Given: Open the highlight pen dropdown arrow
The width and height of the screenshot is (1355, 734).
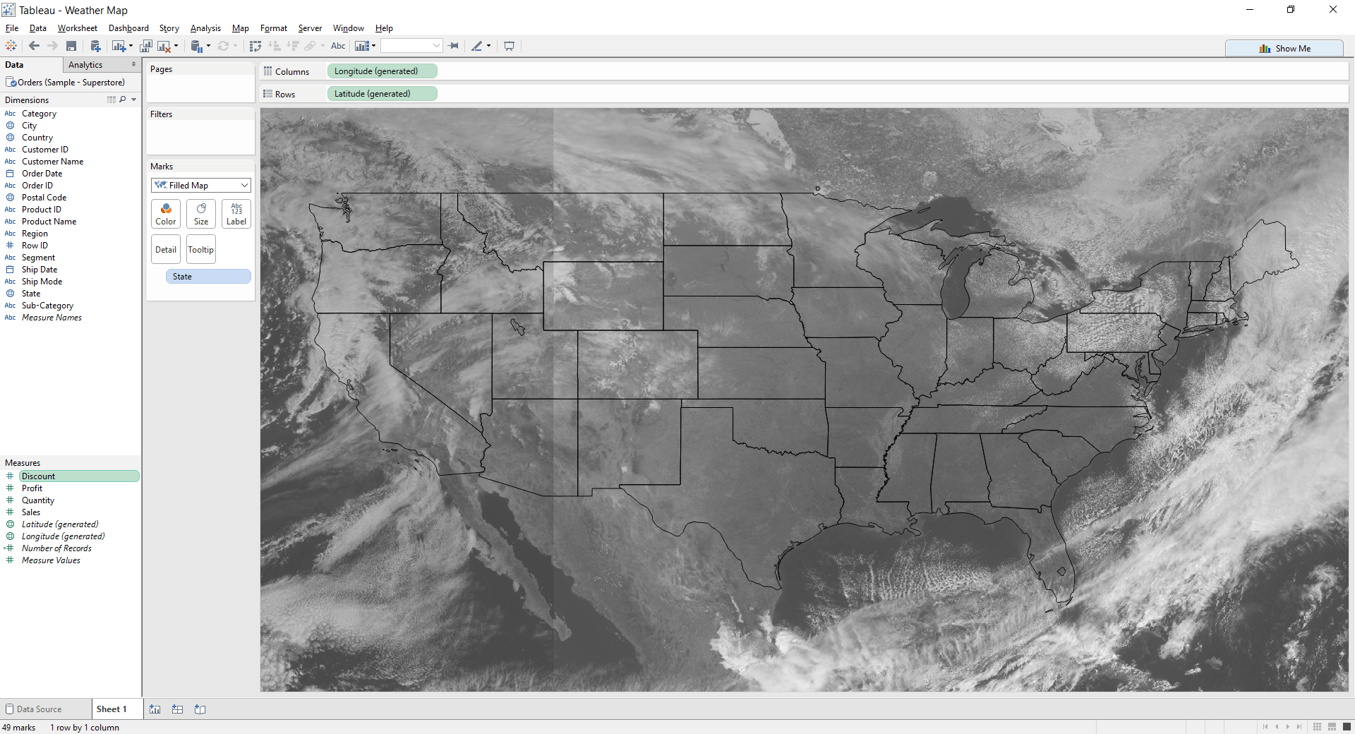Looking at the screenshot, I should point(487,46).
